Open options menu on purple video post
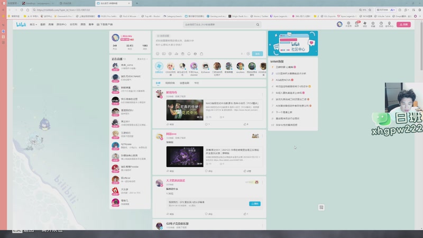 point(262,136)
